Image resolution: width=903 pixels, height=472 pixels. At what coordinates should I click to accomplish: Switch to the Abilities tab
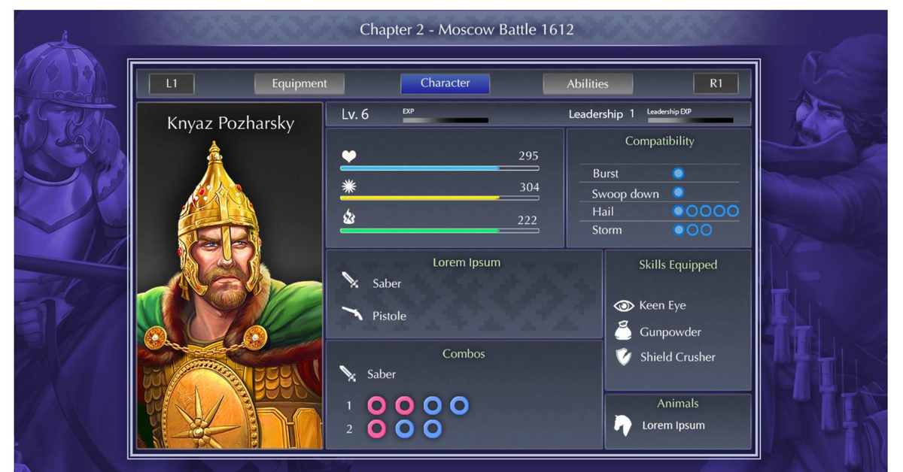click(x=588, y=83)
